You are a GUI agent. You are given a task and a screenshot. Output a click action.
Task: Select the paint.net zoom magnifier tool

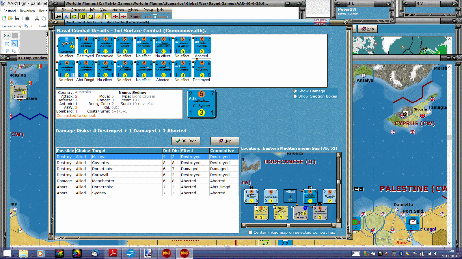(7, 51)
